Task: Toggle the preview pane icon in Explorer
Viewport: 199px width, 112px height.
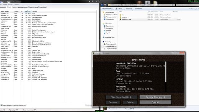Action: tap(196, 9)
